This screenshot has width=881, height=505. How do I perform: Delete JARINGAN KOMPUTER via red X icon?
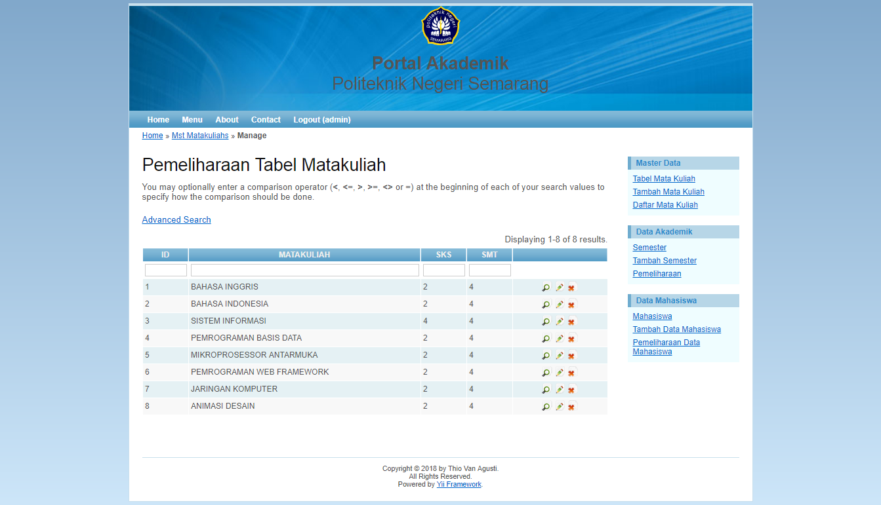tap(571, 390)
